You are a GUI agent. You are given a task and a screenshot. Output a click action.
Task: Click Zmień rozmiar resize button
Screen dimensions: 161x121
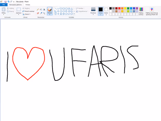(28, 11)
